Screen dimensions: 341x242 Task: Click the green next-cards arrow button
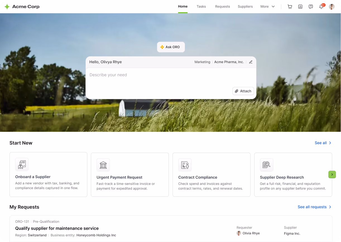332,175
